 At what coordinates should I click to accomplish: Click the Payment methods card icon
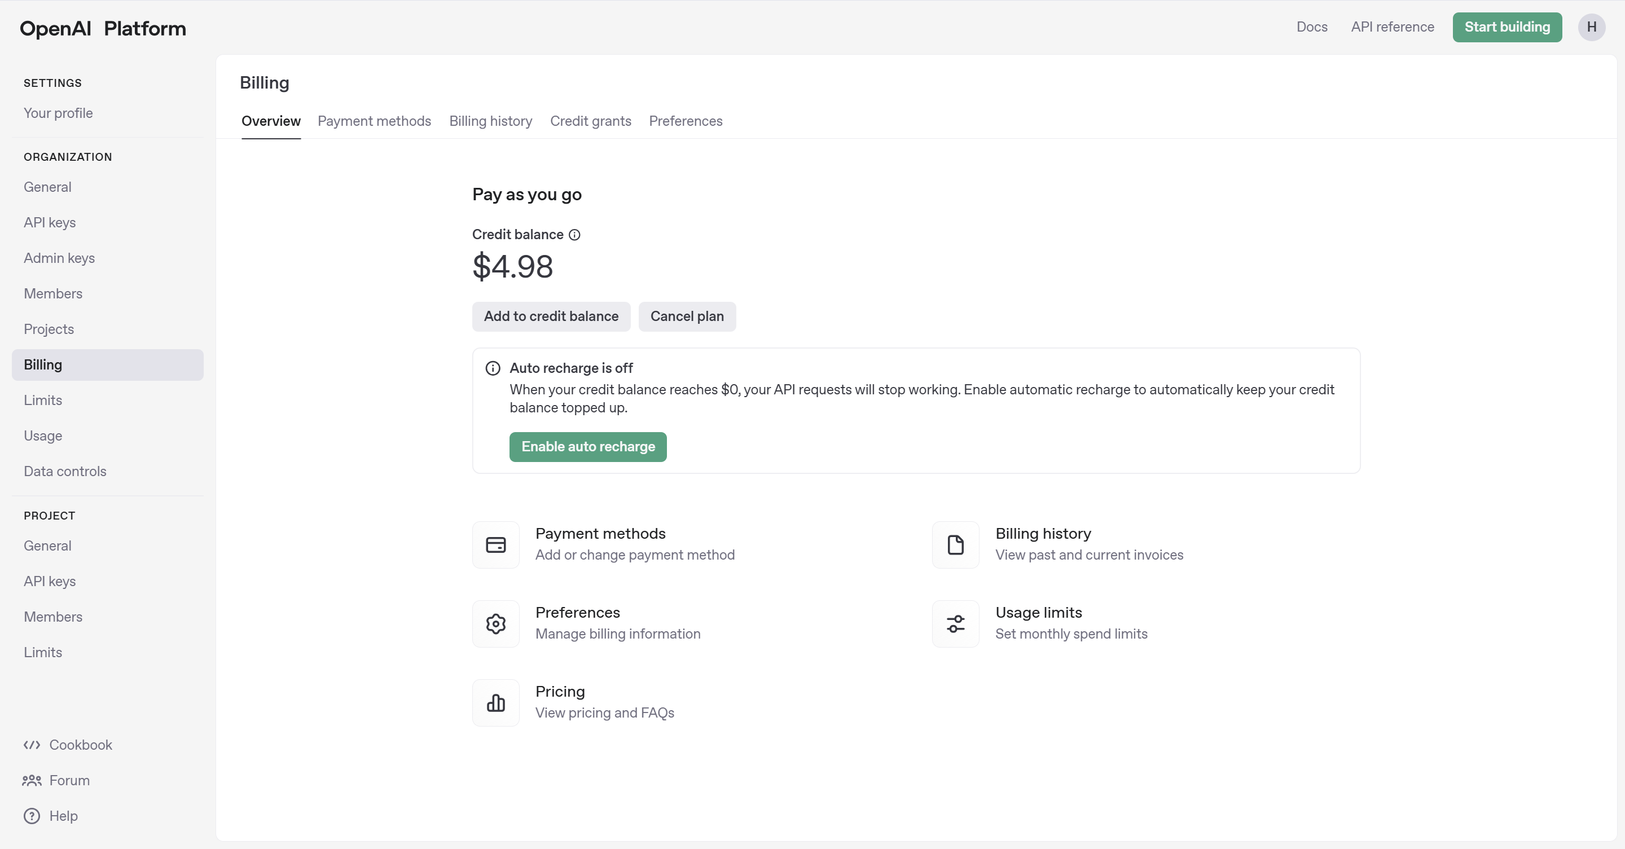[x=496, y=544]
